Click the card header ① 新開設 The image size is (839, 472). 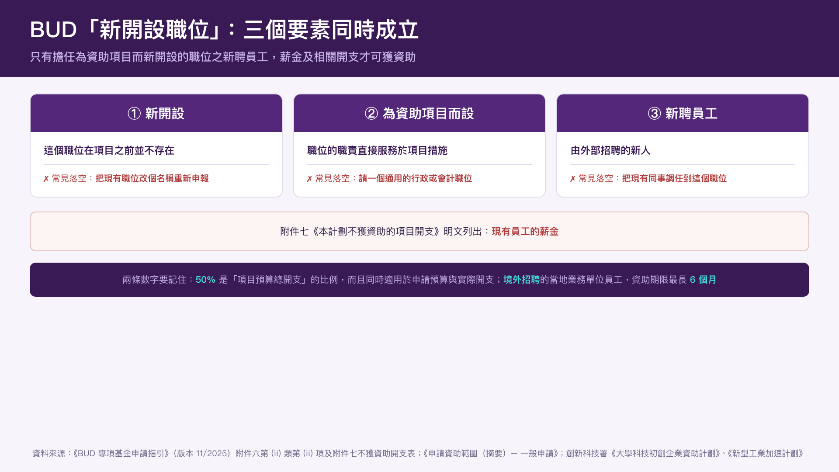[x=156, y=113]
